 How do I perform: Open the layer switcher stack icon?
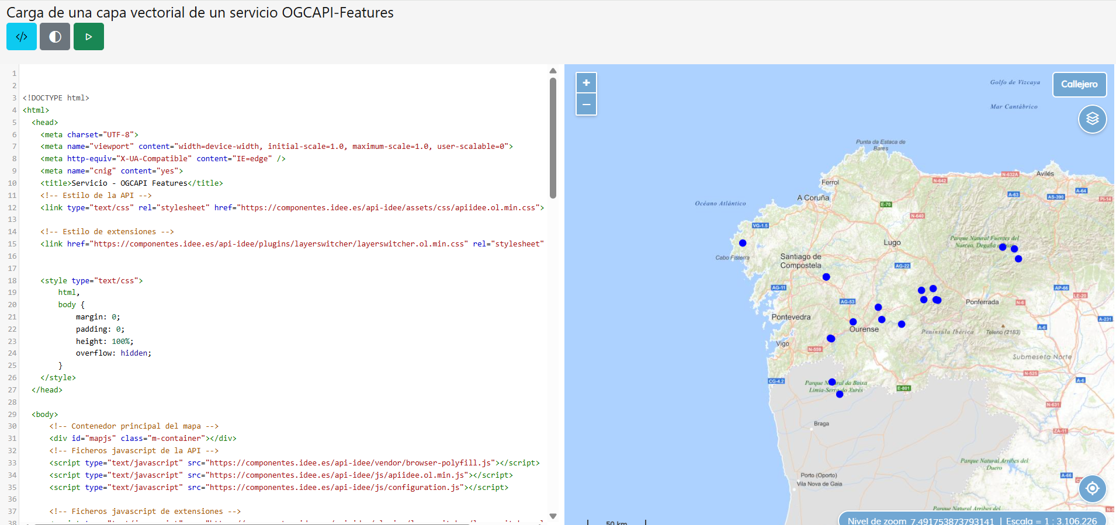(1092, 119)
